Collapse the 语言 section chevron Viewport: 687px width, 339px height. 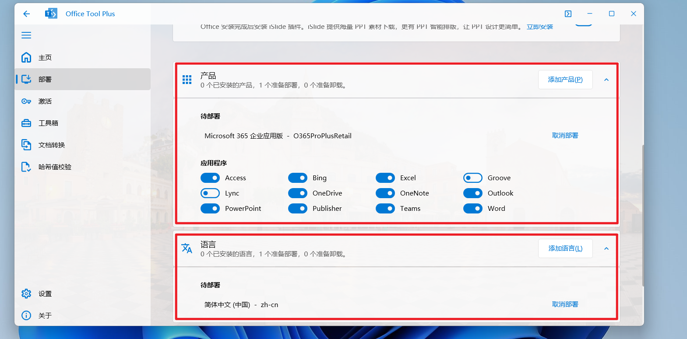[606, 248]
